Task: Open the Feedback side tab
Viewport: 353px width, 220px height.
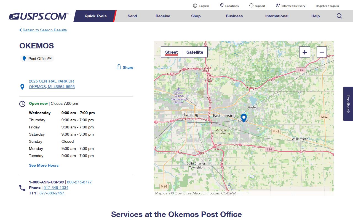Action: point(348,104)
